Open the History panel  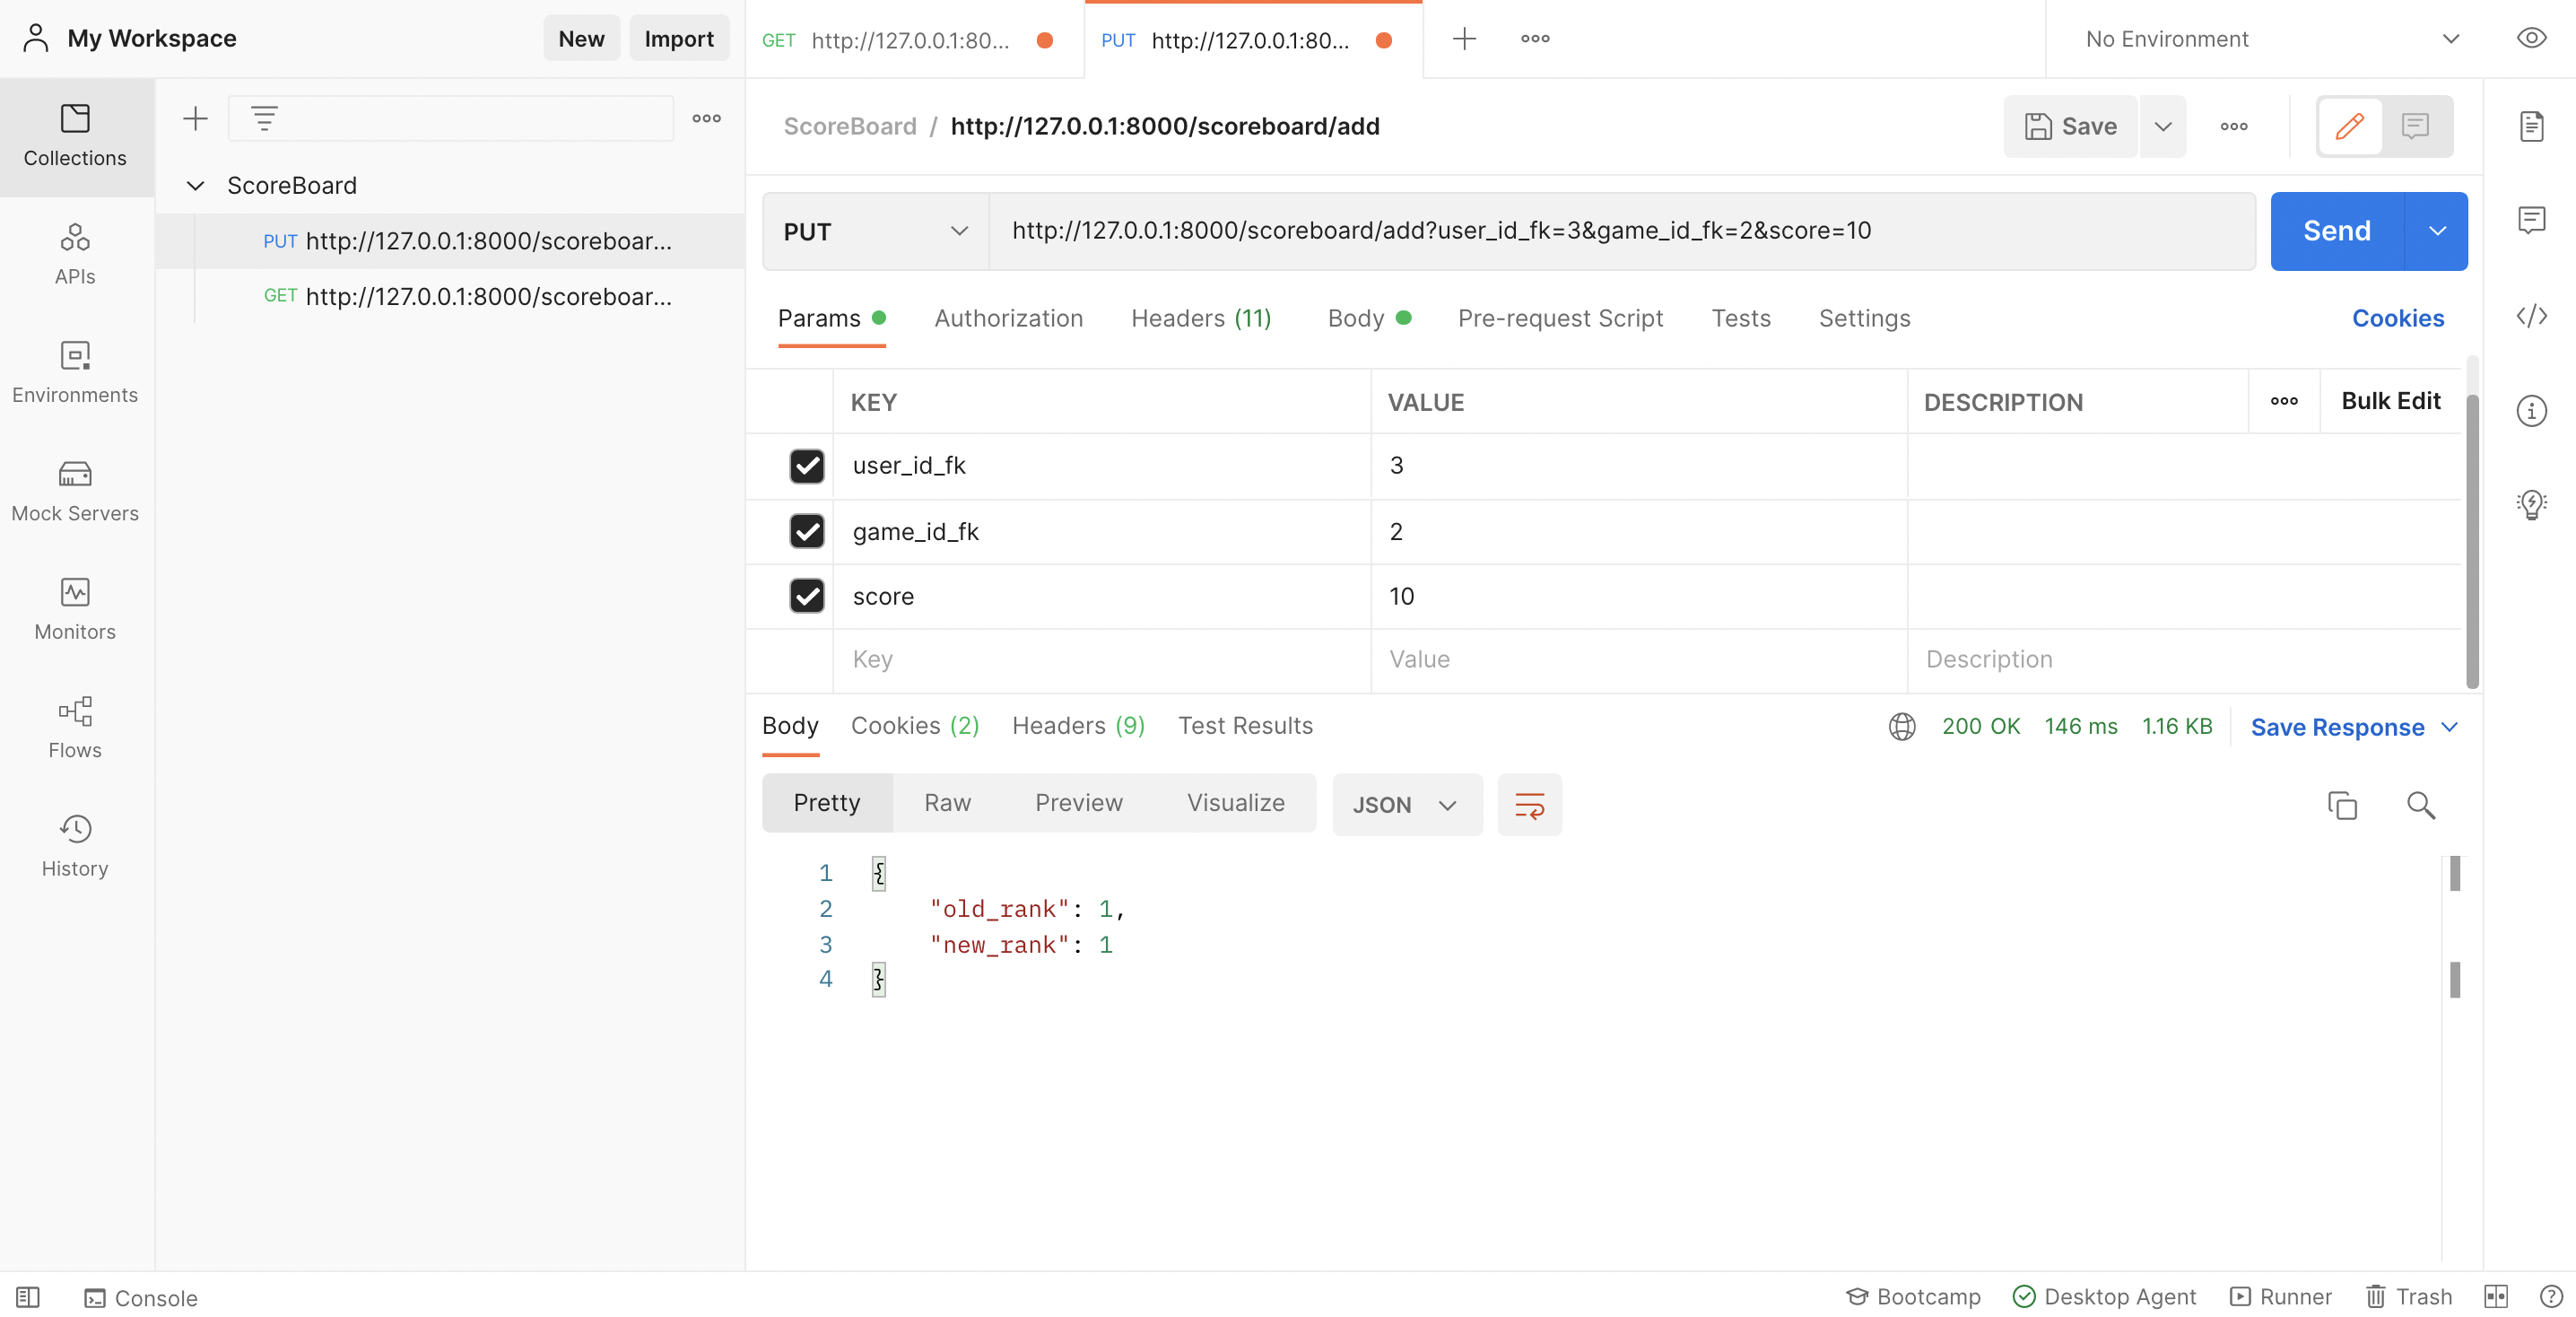click(x=75, y=844)
